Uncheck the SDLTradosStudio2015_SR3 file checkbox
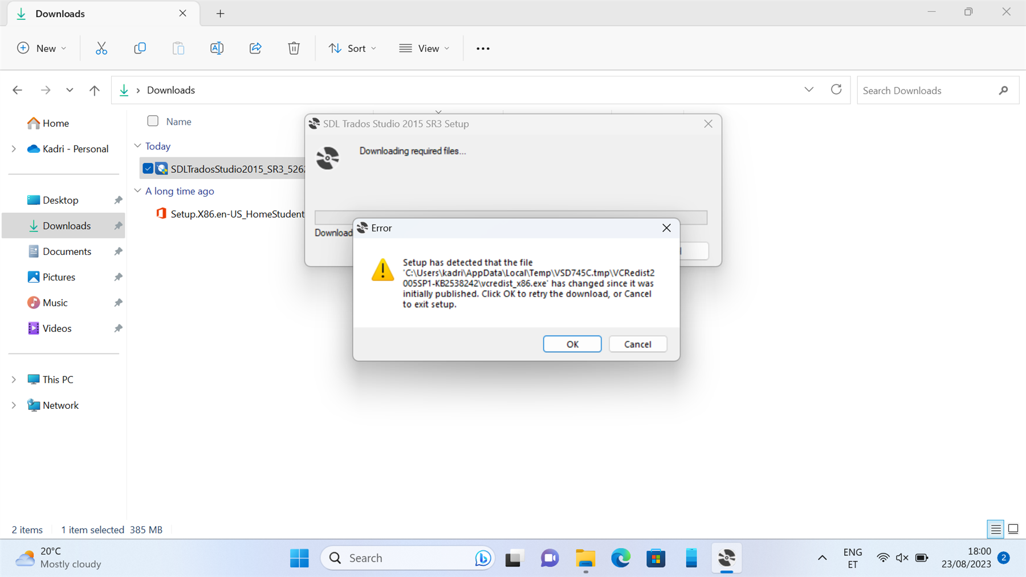 tap(148, 168)
